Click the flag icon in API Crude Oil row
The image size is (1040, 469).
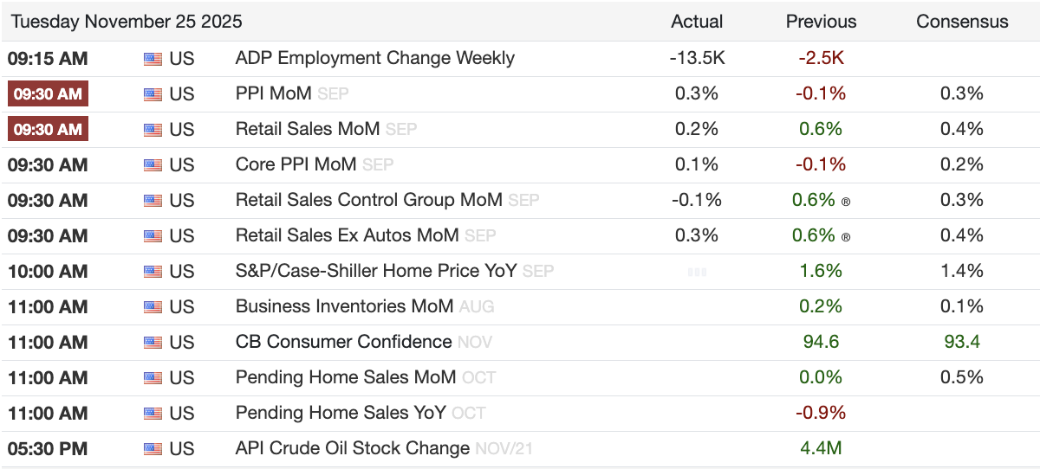tap(153, 449)
